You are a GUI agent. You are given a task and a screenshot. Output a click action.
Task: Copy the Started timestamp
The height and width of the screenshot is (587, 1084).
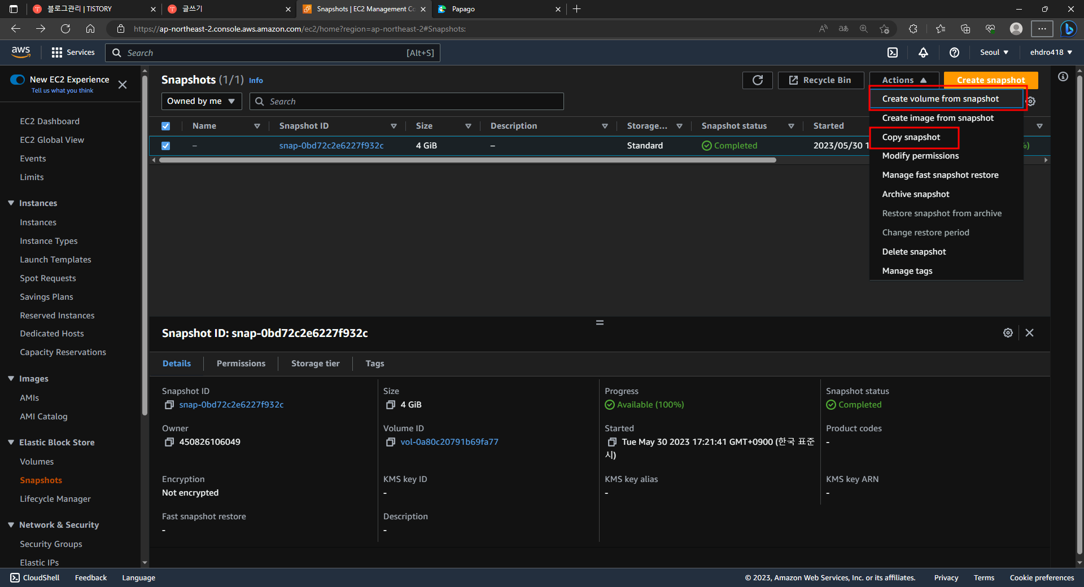tap(611, 442)
